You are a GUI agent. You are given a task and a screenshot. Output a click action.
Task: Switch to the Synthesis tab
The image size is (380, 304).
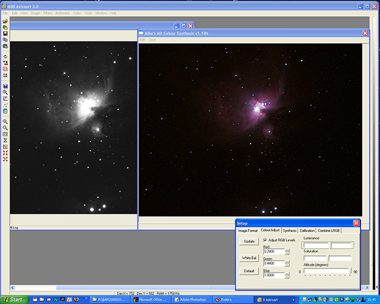(290, 230)
